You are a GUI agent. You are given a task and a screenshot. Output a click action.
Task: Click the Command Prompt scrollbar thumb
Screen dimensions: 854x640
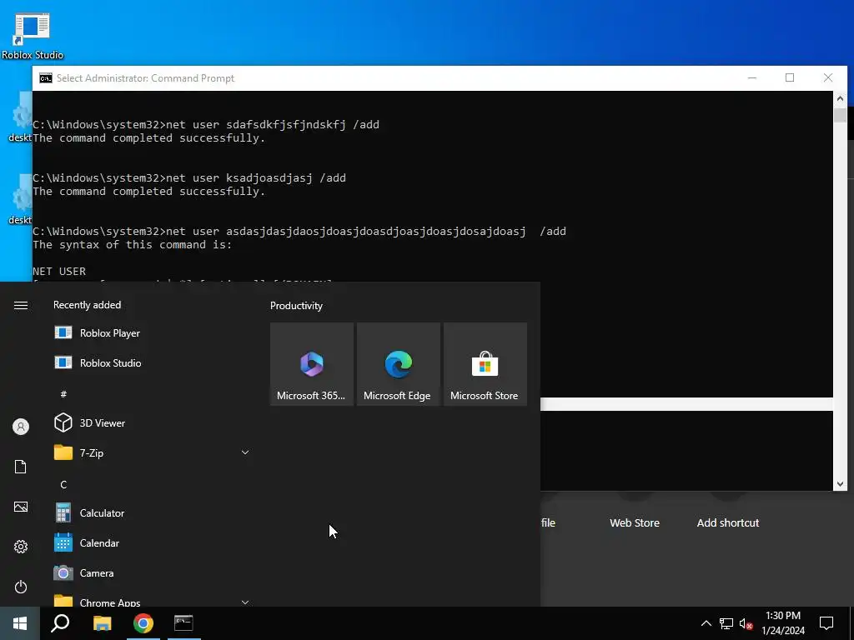click(x=840, y=115)
